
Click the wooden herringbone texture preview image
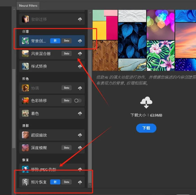click(105, 56)
